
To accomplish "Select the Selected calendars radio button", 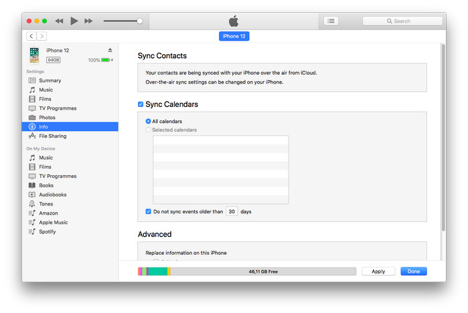I will [x=148, y=130].
